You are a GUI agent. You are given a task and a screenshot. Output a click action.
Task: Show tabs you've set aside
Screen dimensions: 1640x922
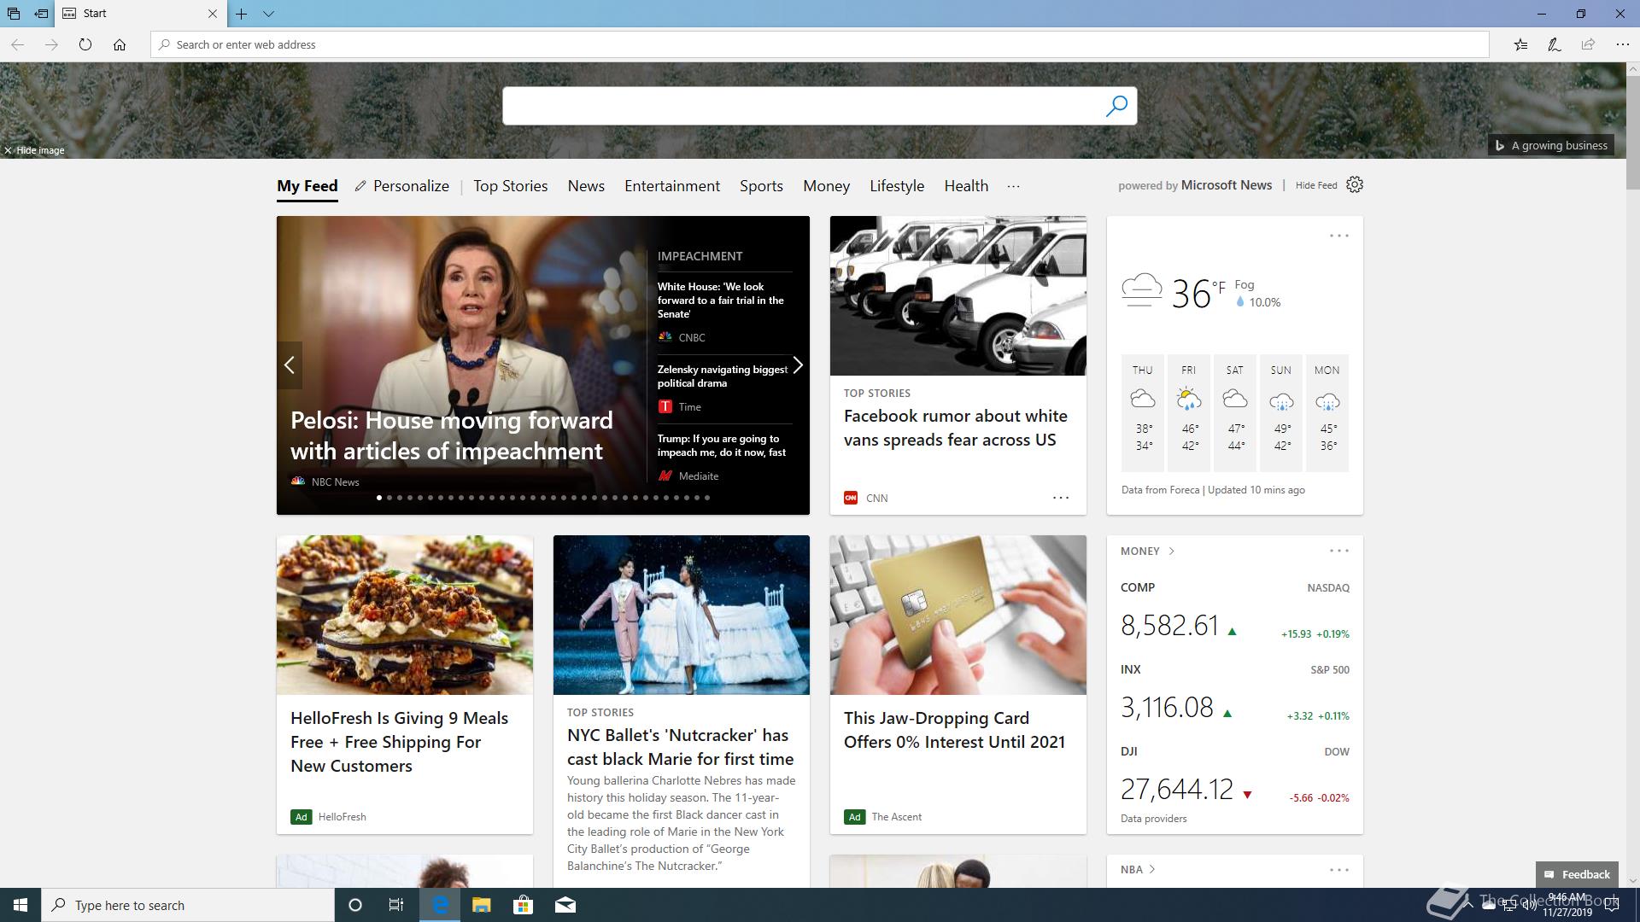point(13,14)
